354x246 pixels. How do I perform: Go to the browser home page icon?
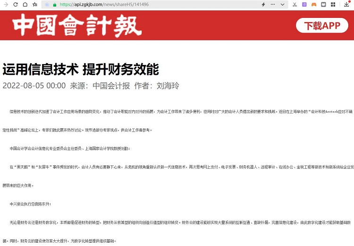(25, 4)
